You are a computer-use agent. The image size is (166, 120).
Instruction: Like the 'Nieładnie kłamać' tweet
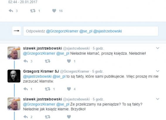(69, 61)
